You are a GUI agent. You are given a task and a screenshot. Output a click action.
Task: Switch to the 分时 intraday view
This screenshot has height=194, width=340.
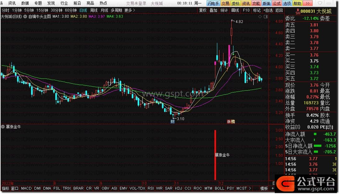(5, 10)
